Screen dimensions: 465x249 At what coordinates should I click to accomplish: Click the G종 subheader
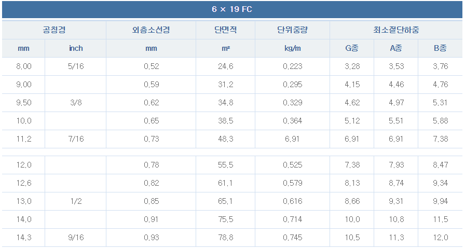tap(352, 48)
